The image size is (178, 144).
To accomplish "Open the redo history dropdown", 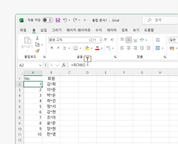I will pyautogui.click(x=79, y=20).
